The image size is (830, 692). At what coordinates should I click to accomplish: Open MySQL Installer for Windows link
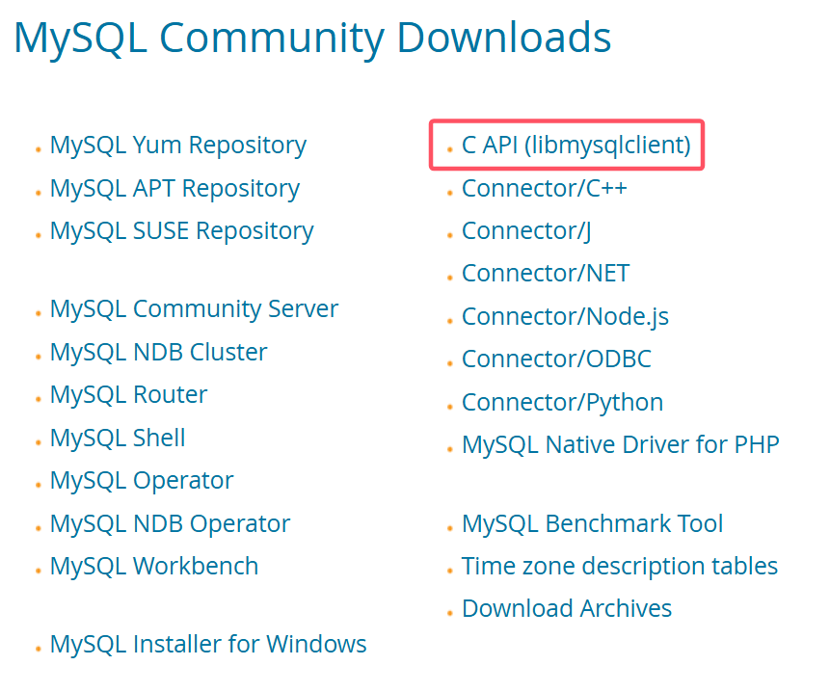click(208, 645)
